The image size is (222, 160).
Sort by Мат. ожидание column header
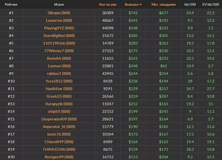pos(164,4)
